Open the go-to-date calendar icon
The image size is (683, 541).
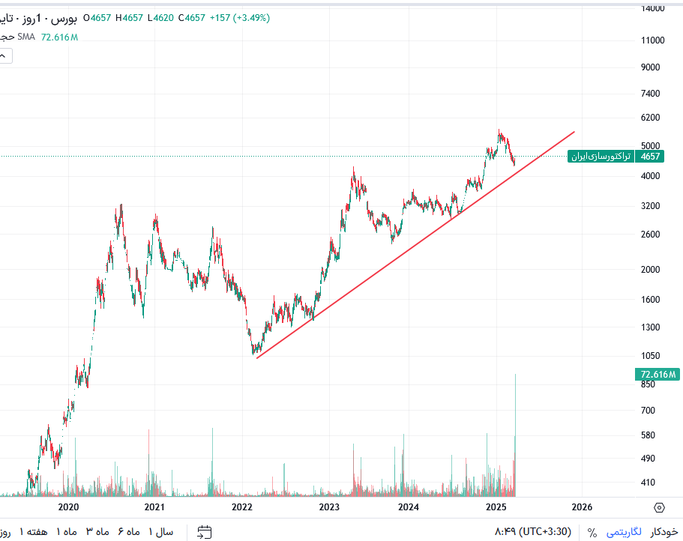204,532
